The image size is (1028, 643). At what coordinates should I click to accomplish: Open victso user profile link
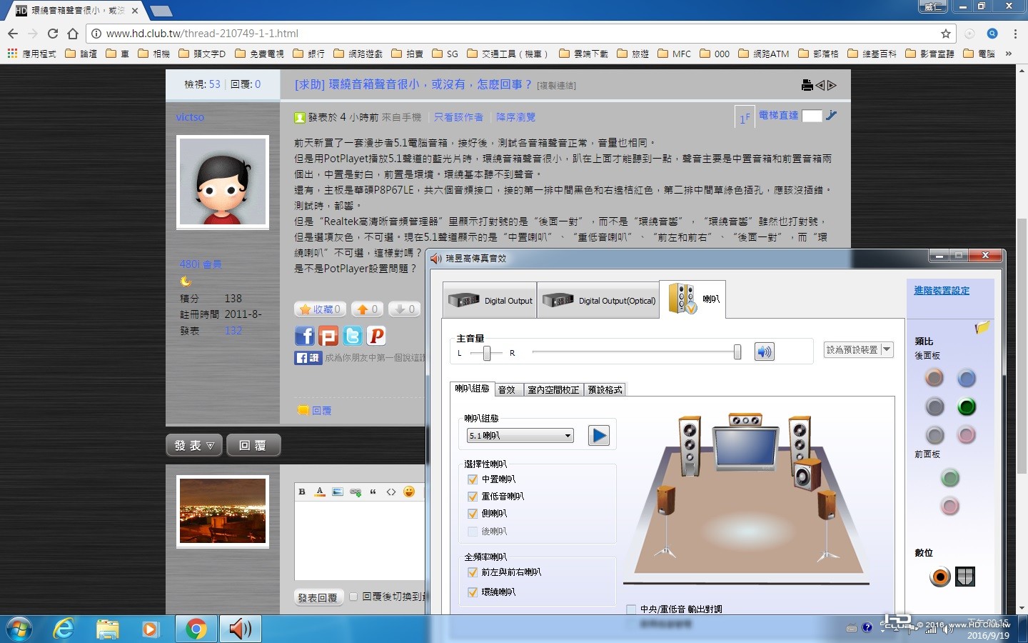click(x=190, y=117)
